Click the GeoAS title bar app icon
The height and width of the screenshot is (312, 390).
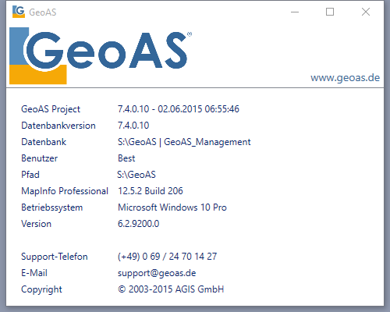tap(19, 12)
